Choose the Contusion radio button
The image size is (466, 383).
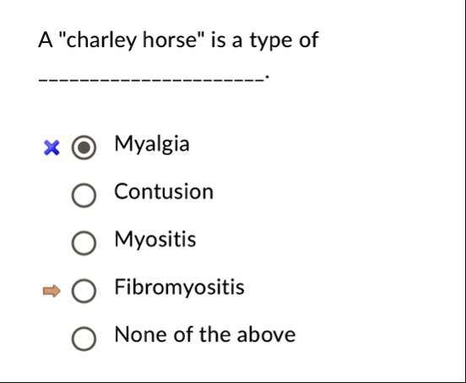click(84, 195)
